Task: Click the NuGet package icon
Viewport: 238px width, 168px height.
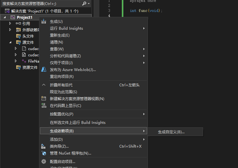Action: [x=44, y=153]
